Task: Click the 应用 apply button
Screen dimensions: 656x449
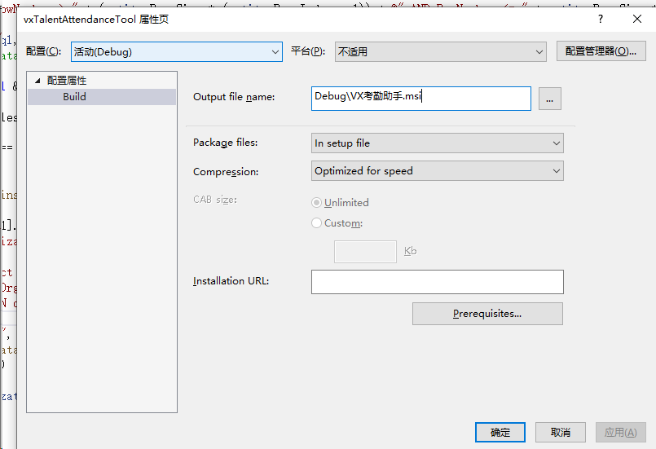Action: tap(620, 432)
